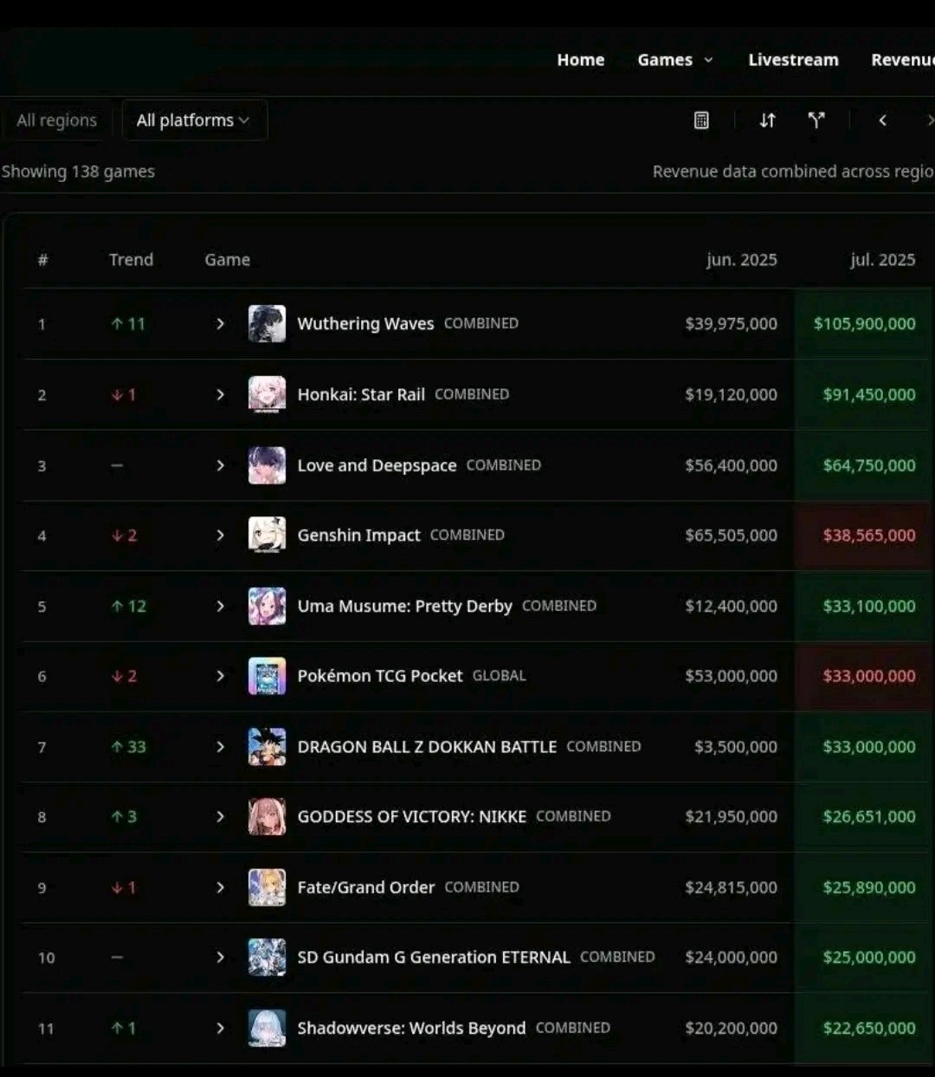Expand the Wuthering Waves row
The width and height of the screenshot is (935, 1077).
pos(220,323)
